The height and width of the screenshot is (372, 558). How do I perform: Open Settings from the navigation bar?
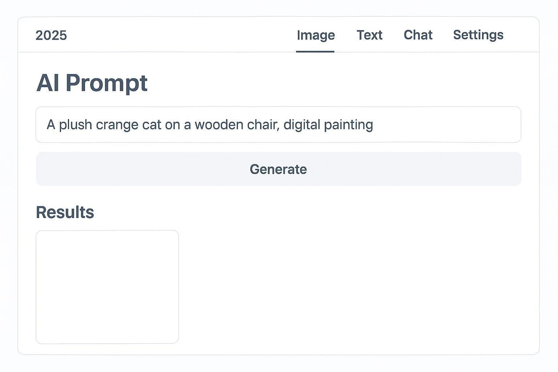pos(478,35)
